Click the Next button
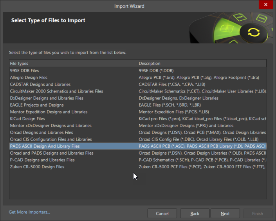 (225, 214)
